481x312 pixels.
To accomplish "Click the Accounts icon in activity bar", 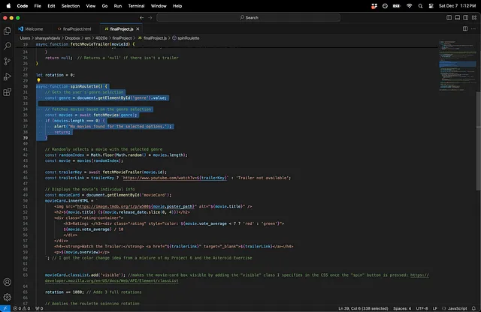I will click(8, 281).
